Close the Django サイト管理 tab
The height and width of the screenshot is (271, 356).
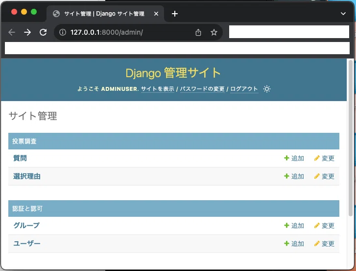[x=156, y=14]
